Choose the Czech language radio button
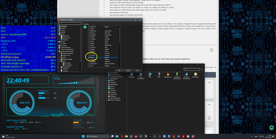Image resolution: width=276 pixels, height=139 pixels. pyautogui.click(x=89, y=41)
